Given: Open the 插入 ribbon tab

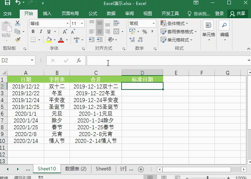Looking at the screenshot, I should [47, 14].
